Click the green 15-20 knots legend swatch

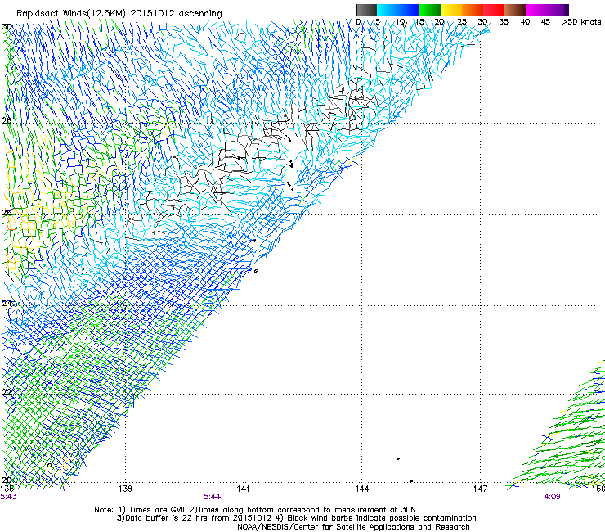[x=430, y=10]
